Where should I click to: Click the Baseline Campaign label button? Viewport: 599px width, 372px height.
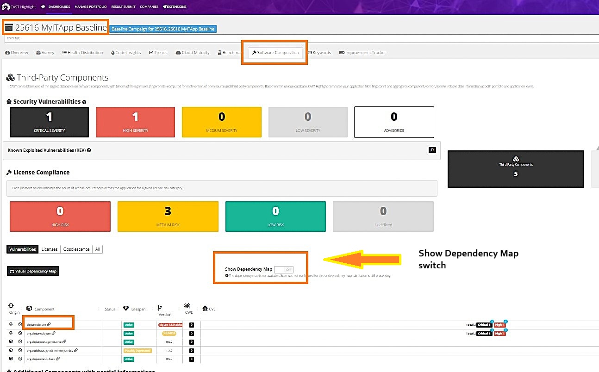(x=163, y=29)
